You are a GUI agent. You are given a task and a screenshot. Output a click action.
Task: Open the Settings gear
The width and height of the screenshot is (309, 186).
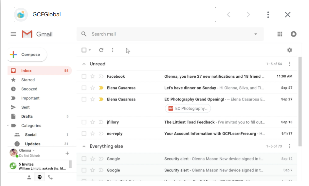289,50
